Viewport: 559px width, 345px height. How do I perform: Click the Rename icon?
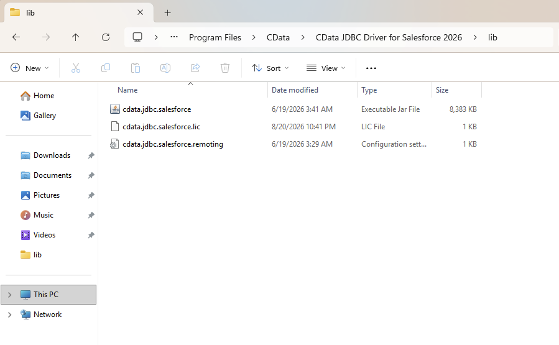[165, 68]
